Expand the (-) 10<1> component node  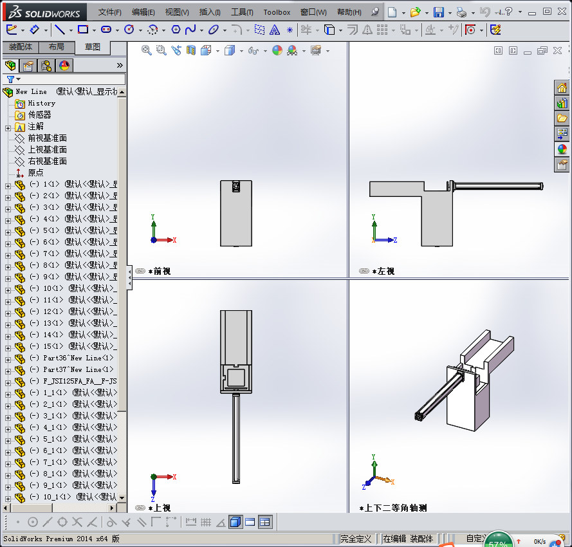coord(8,290)
